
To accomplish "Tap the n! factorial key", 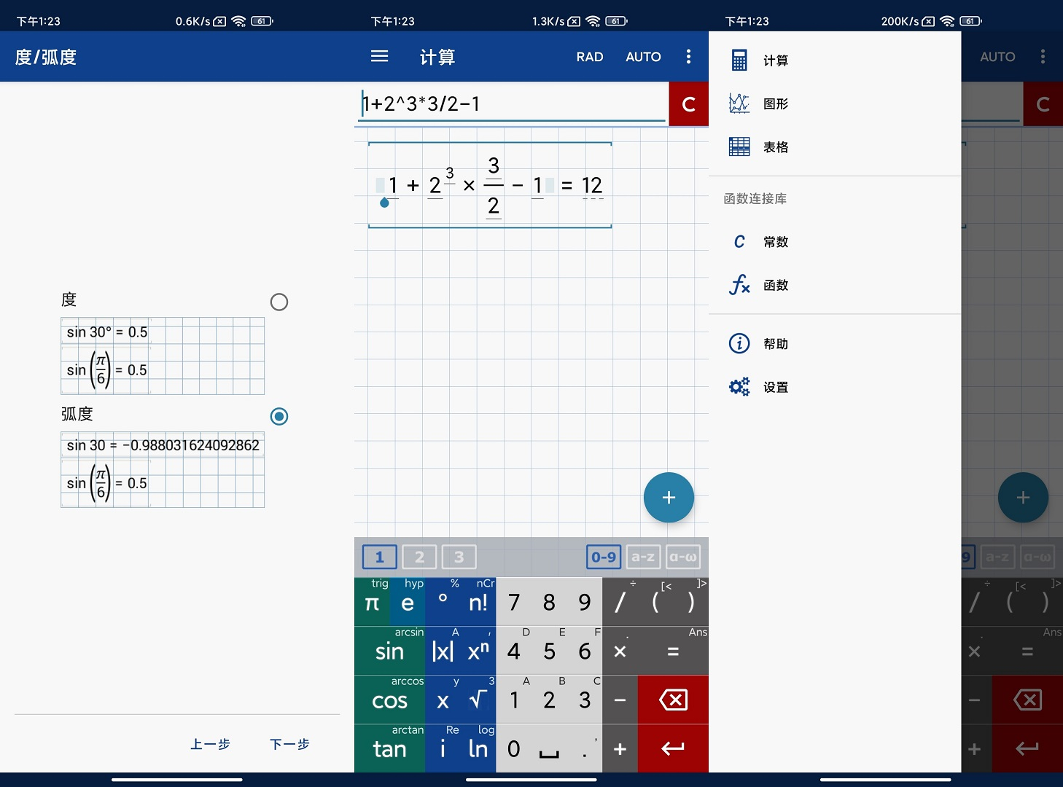I will coord(478,602).
